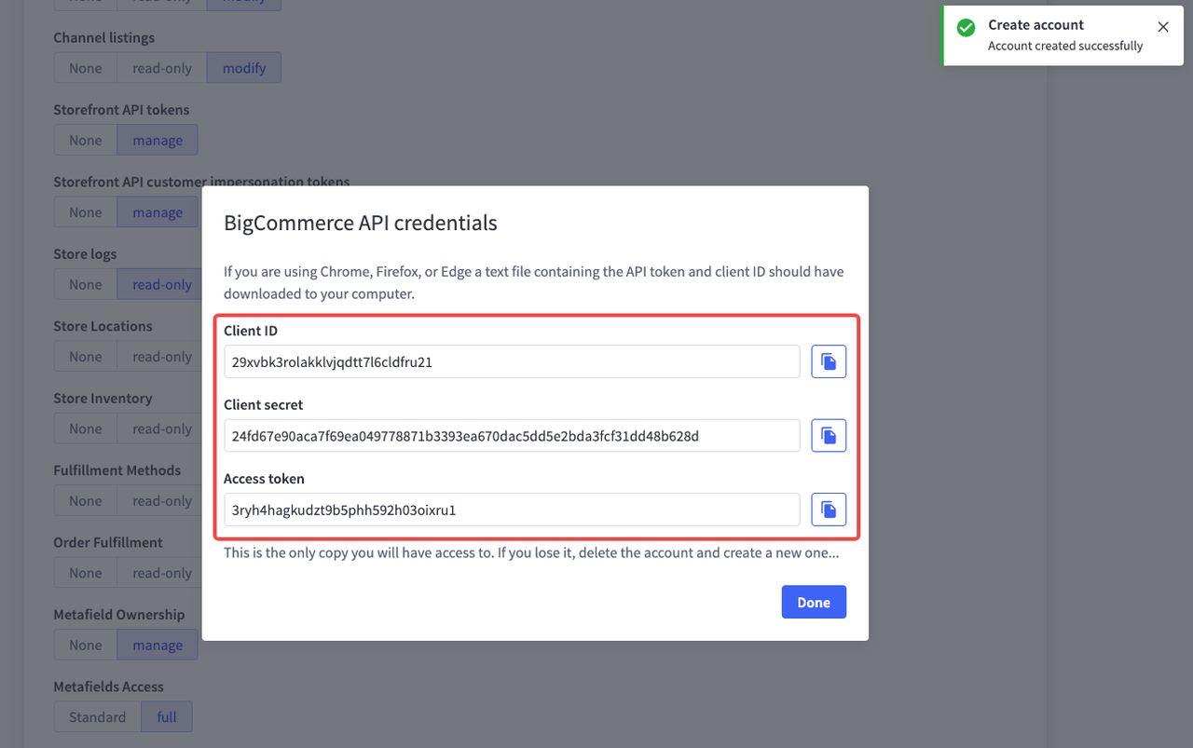
Task: Click the Access token label
Action: [264, 478]
